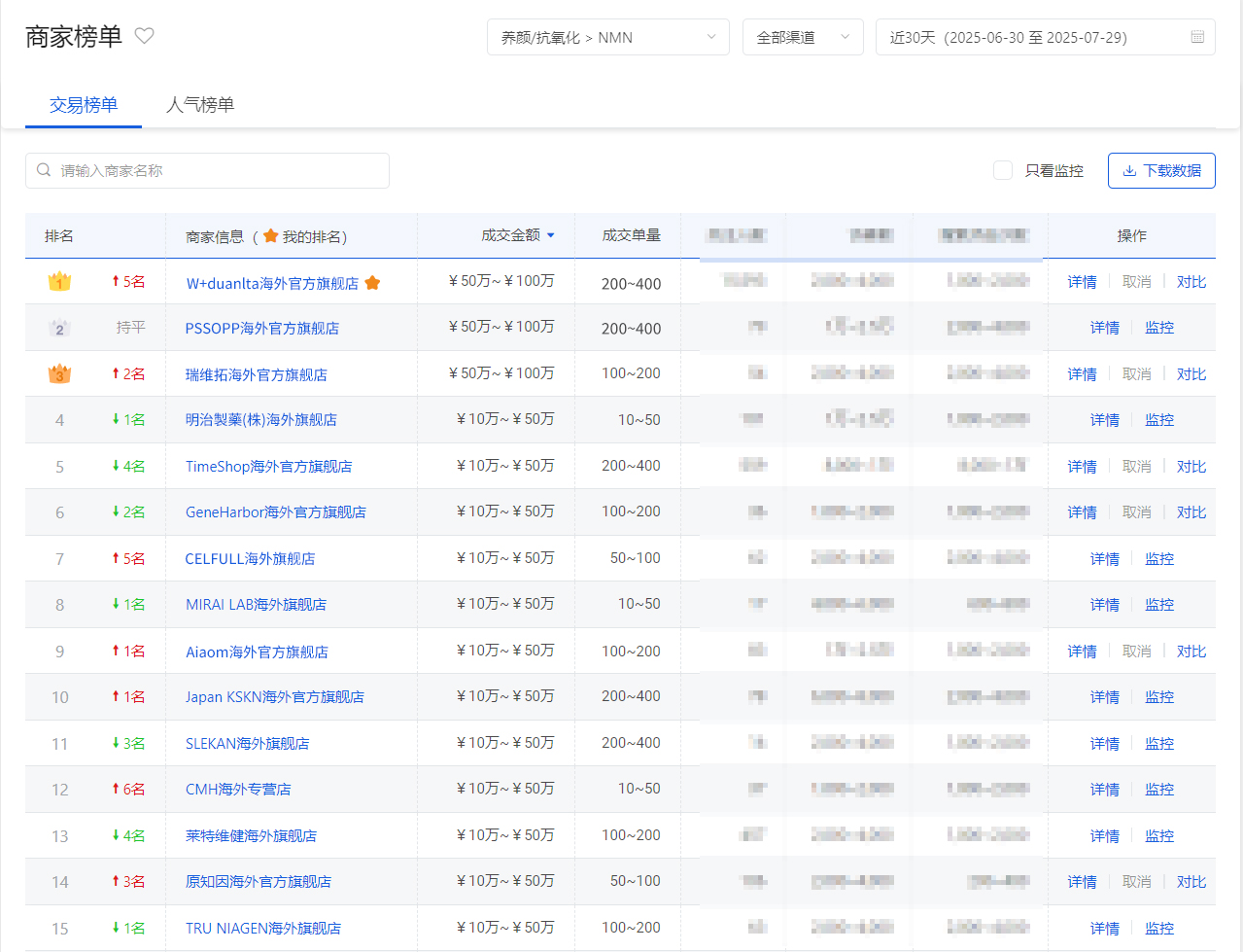Click 取消 for 瑞维拓海外官方旗舰店 row
This screenshot has width=1243, height=952.
point(1137,374)
